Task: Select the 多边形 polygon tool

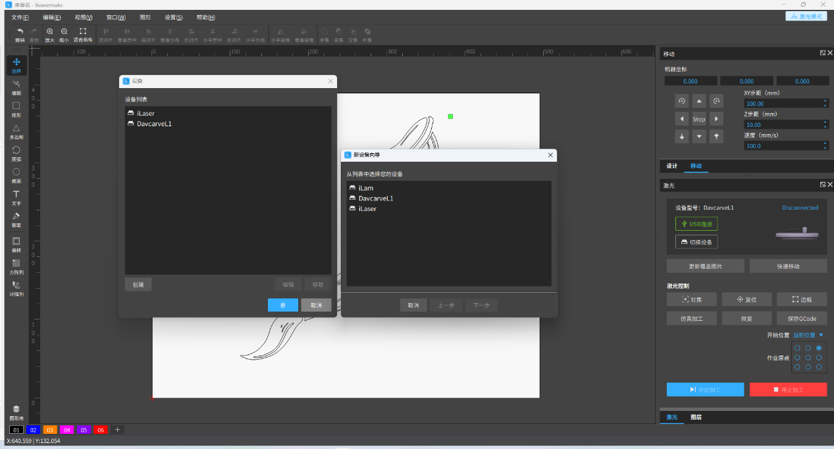Action: coord(16,131)
